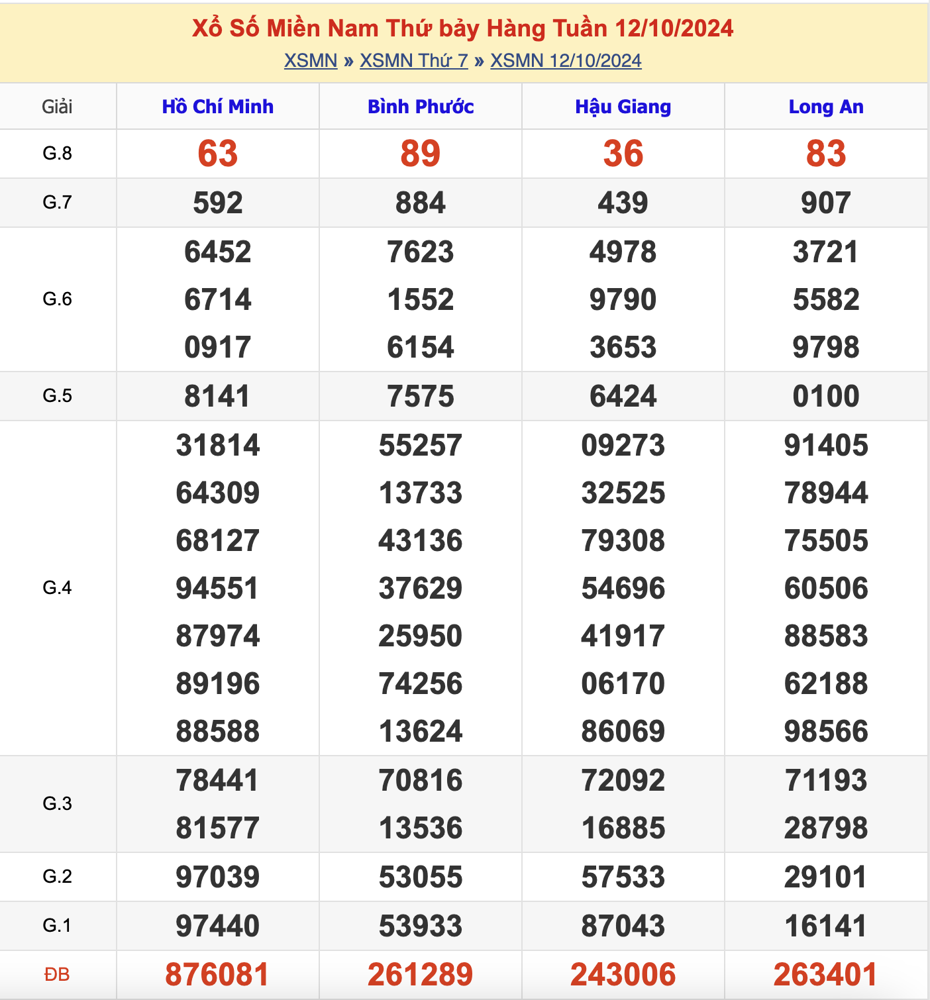Click the G.2 number 53055
The height and width of the screenshot is (1000, 930).
(421, 877)
